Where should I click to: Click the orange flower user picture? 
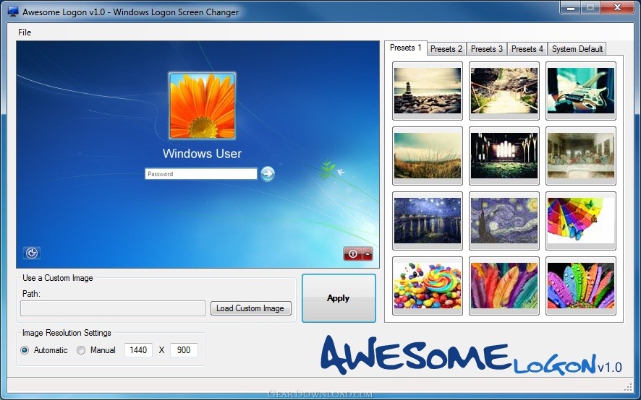pos(203,105)
